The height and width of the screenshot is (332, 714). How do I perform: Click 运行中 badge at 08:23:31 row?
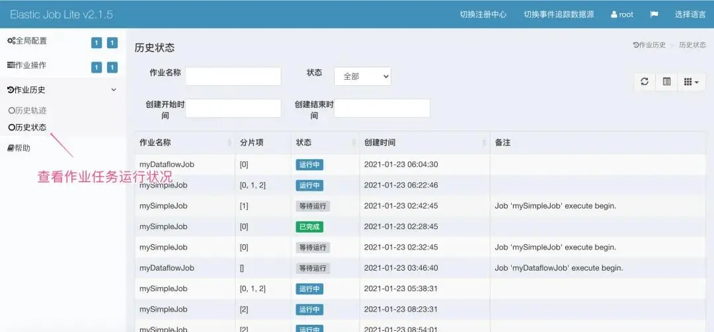(309, 310)
